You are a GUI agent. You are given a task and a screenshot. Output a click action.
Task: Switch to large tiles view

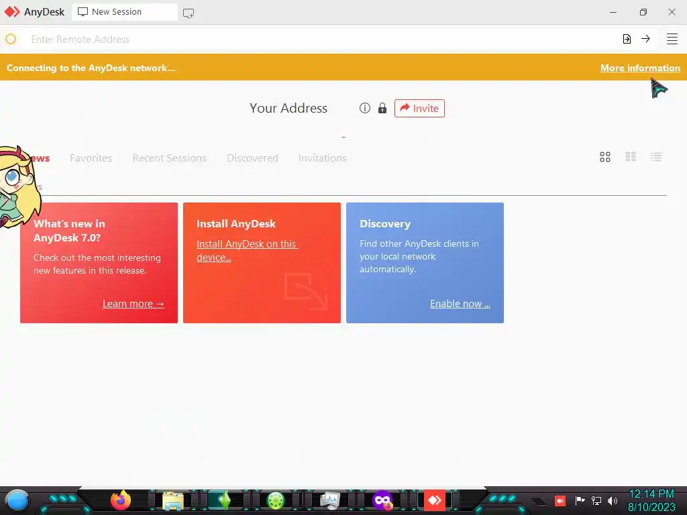click(605, 157)
